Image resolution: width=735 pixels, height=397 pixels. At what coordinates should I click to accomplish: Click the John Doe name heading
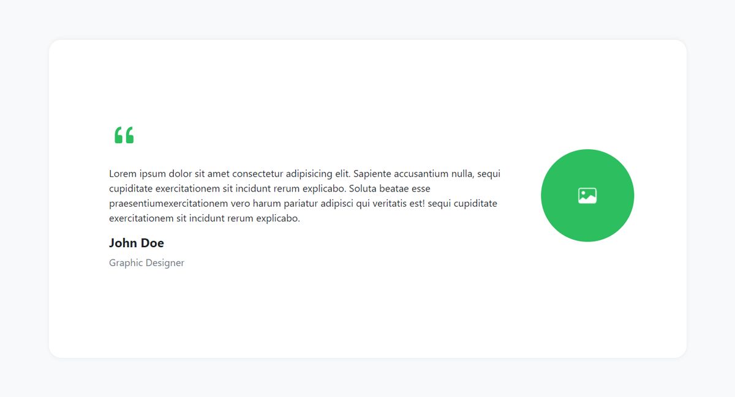coord(137,243)
